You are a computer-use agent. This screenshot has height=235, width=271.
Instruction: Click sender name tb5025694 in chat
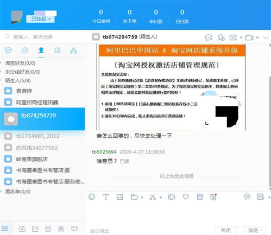tap(104, 152)
